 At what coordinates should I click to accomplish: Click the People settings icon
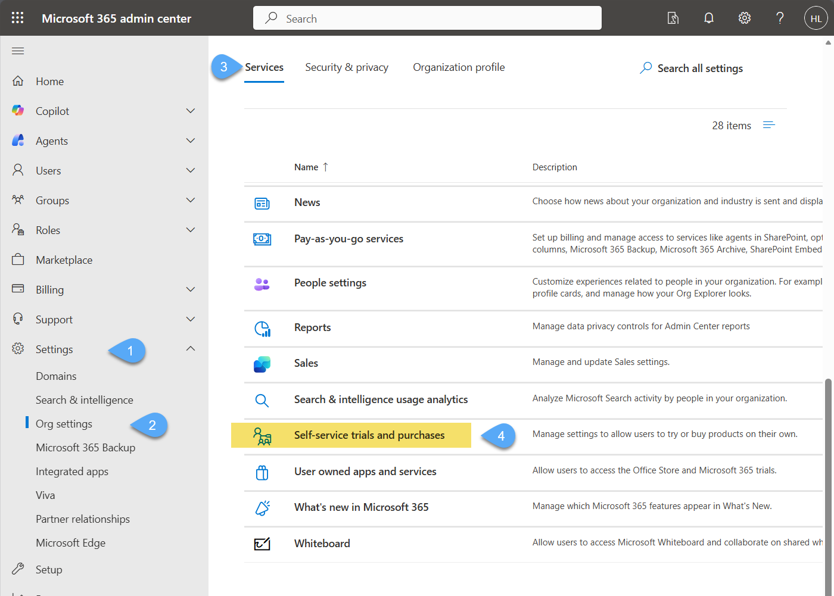pyautogui.click(x=262, y=284)
